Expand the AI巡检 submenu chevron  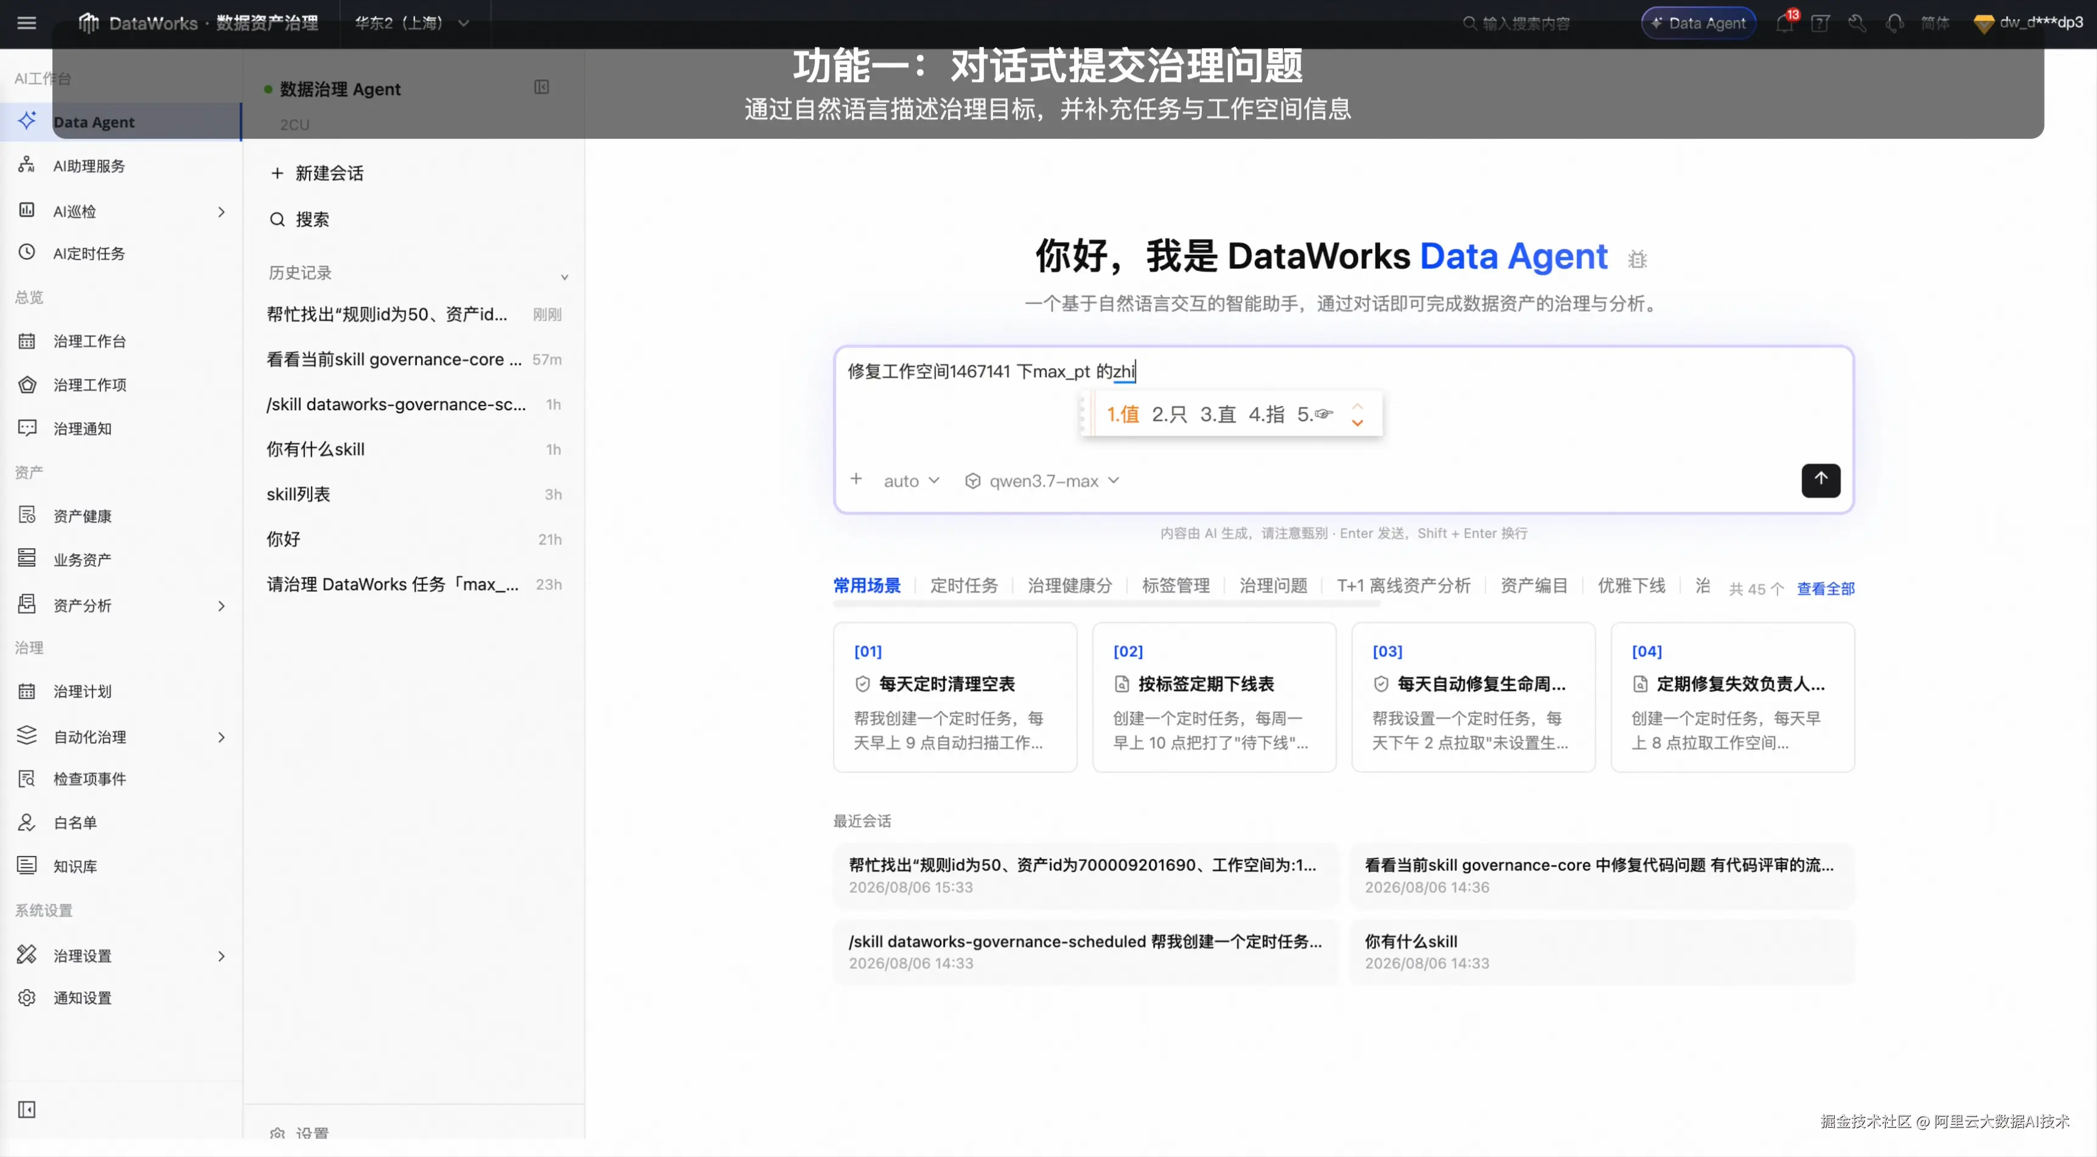(x=222, y=212)
